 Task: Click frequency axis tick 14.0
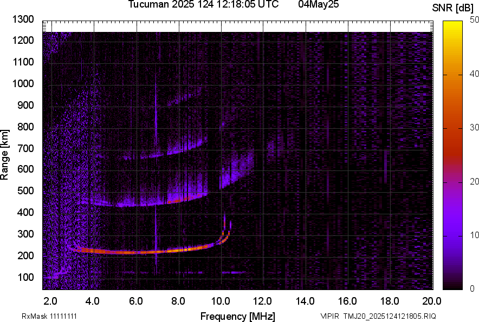[305, 301]
